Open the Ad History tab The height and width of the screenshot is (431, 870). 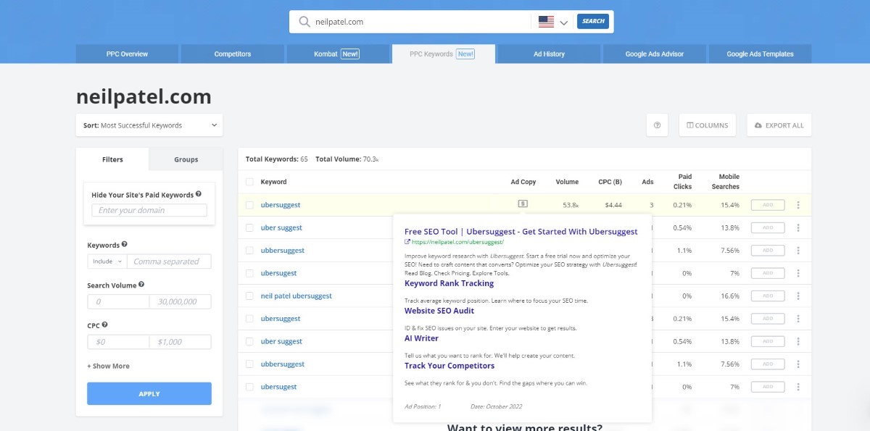(x=549, y=54)
